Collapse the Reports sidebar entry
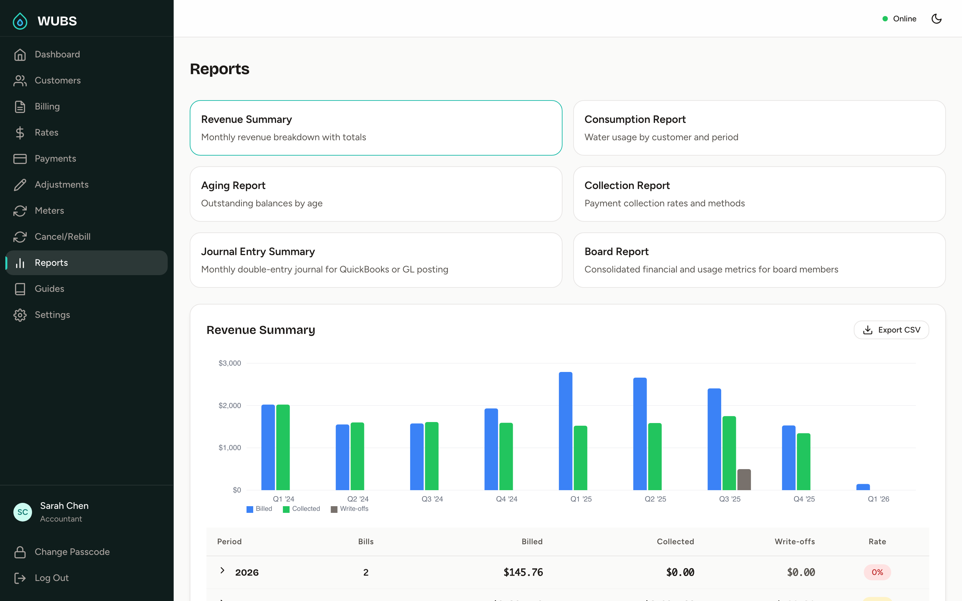Image resolution: width=962 pixels, height=601 pixels. coord(51,262)
